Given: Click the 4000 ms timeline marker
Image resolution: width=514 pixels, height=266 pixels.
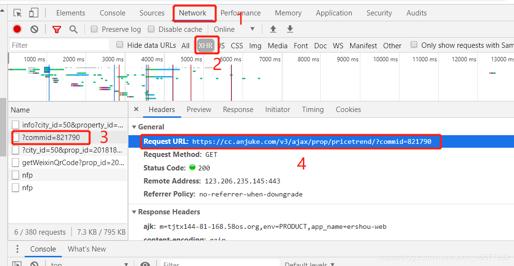Looking at the screenshot, I should 152,59.
